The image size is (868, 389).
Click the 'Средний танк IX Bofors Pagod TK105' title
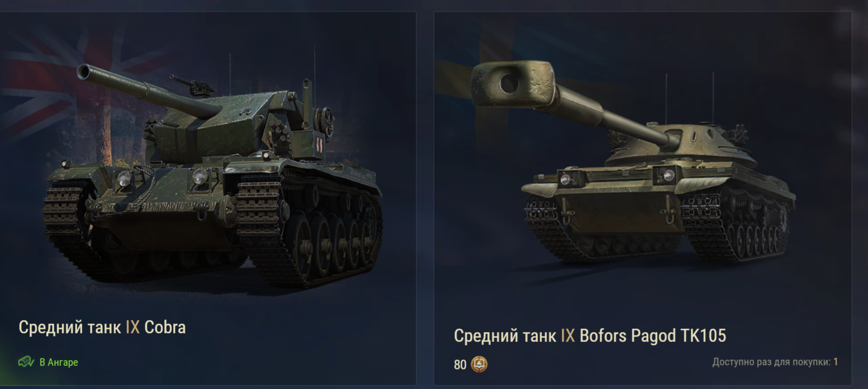tap(590, 335)
